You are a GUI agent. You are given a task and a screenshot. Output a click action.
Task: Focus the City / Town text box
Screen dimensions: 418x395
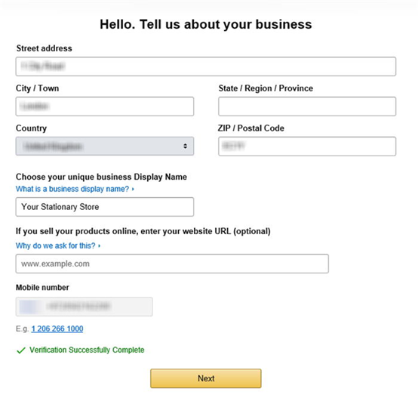click(105, 106)
